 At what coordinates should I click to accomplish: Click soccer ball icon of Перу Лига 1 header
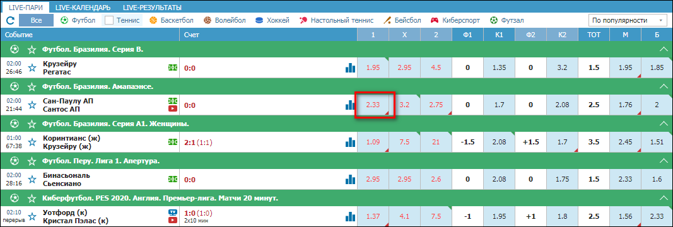pos(15,161)
